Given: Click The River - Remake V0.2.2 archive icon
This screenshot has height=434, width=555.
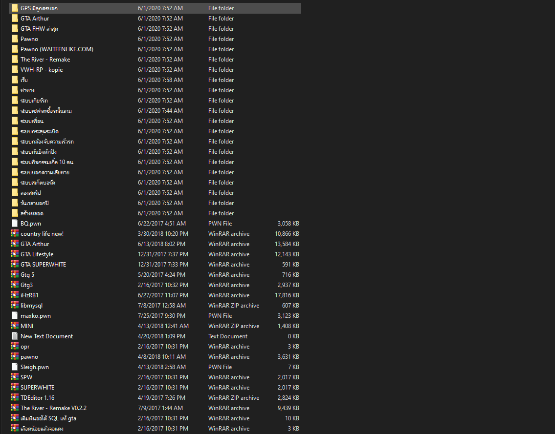Looking at the screenshot, I should 15,408.
